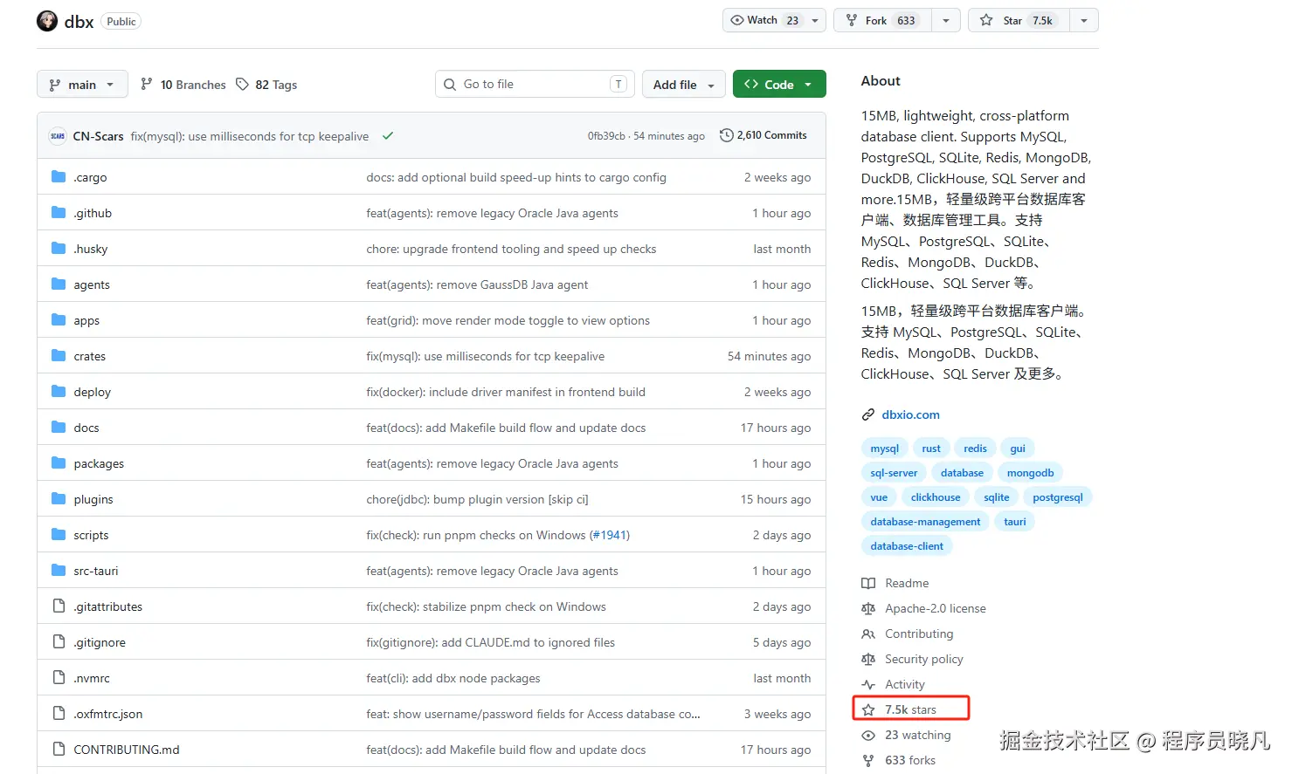This screenshot has width=1292, height=774.
Task: Click the CONTRIBUTING.md file icon
Action: [59, 750]
